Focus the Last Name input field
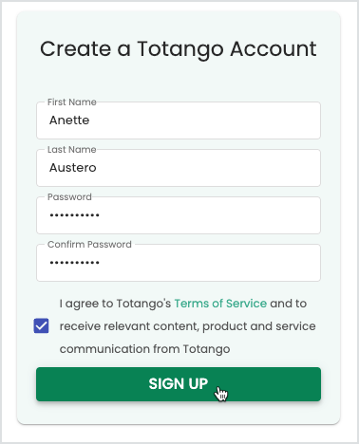Screen dimensions: 359x444 (179, 168)
